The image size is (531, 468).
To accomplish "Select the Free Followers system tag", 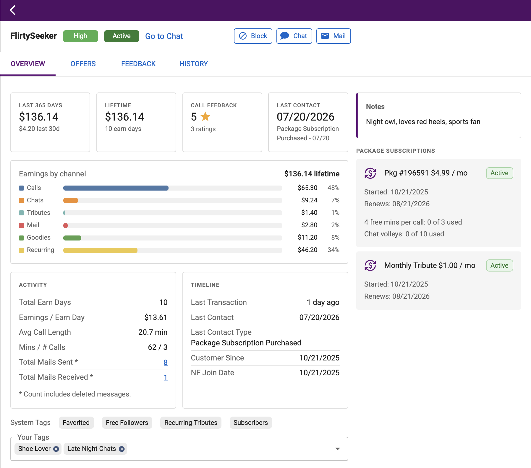I will tap(127, 423).
